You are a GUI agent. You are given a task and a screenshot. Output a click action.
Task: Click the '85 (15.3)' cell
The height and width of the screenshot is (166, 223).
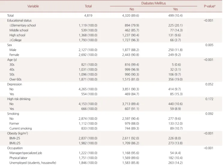click(176, 94)
